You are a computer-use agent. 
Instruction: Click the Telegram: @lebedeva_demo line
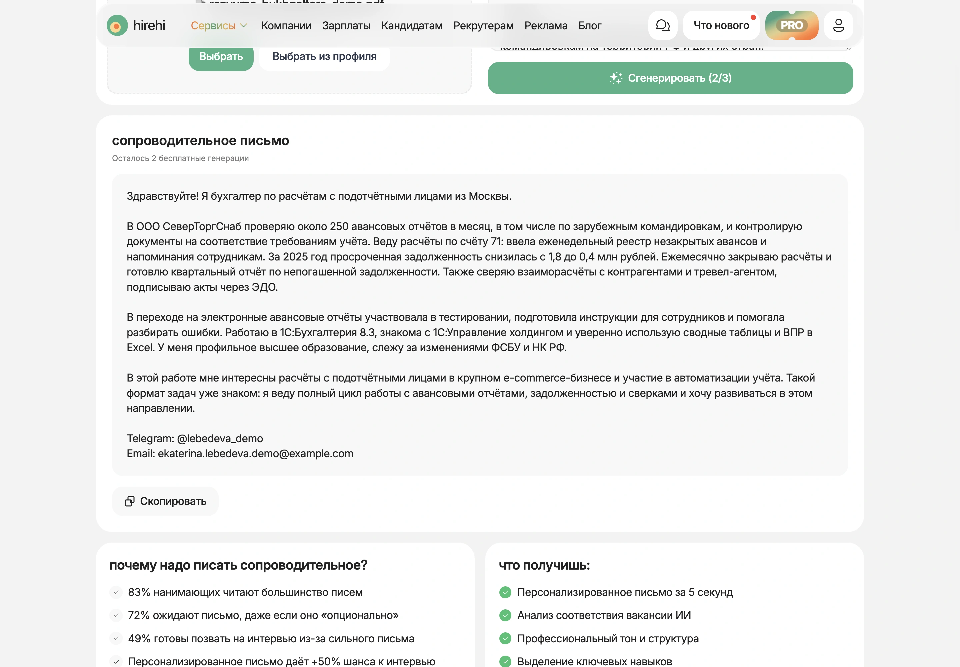(x=195, y=439)
